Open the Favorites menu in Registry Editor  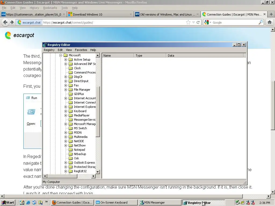pyautogui.click(x=81, y=50)
